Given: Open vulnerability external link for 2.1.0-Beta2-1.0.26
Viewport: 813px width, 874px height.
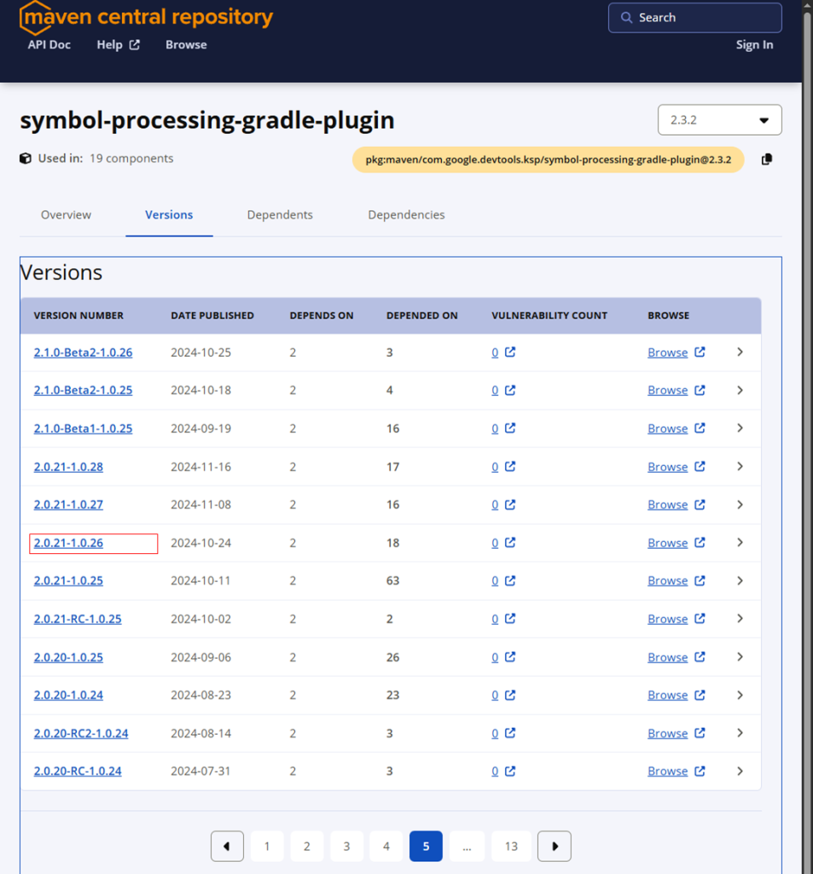Looking at the screenshot, I should click(x=510, y=353).
